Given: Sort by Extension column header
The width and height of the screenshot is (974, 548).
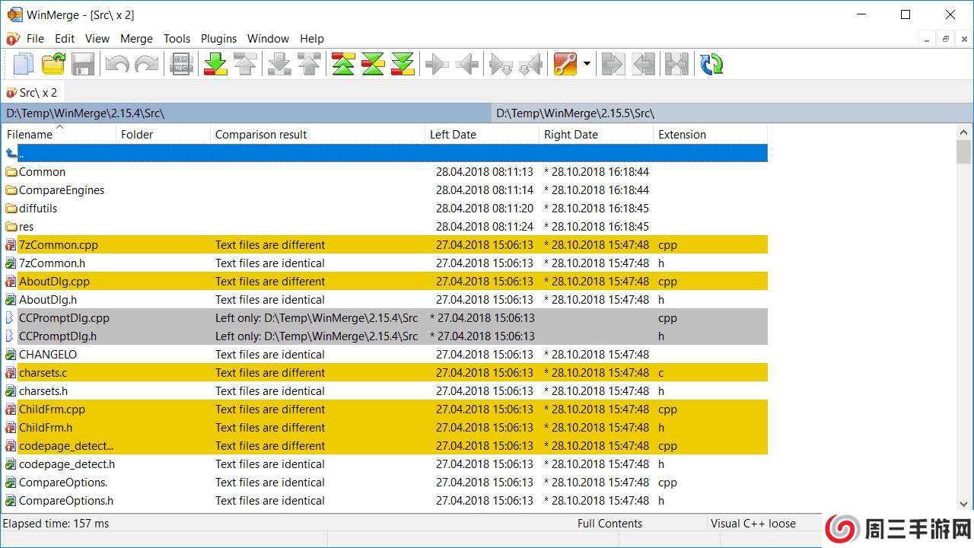Looking at the screenshot, I should [710, 134].
